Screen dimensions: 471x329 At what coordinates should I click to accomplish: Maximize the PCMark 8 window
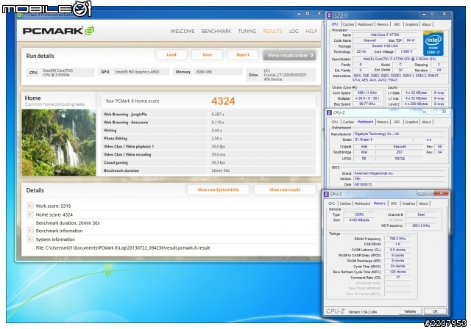(308, 14)
